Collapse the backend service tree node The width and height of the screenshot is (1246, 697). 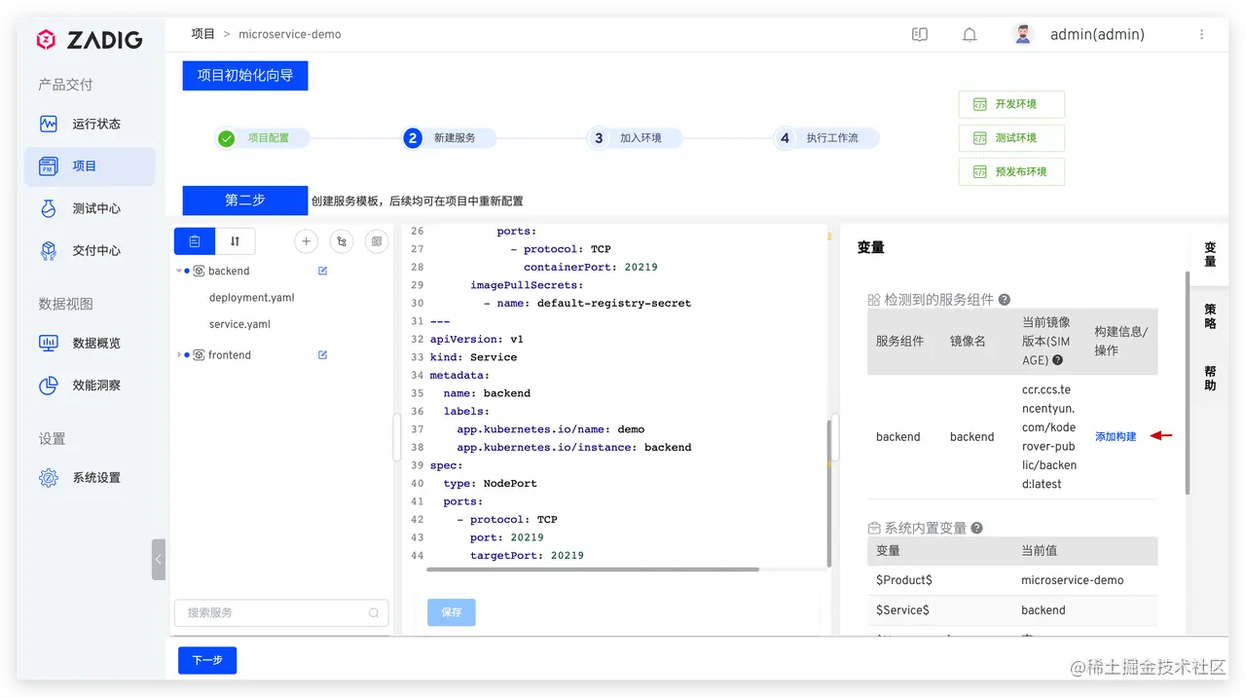(x=179, y=271)
